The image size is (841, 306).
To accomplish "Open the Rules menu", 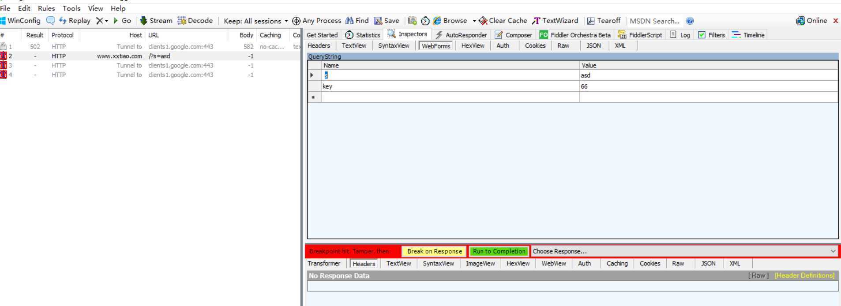I will point(46,8).
